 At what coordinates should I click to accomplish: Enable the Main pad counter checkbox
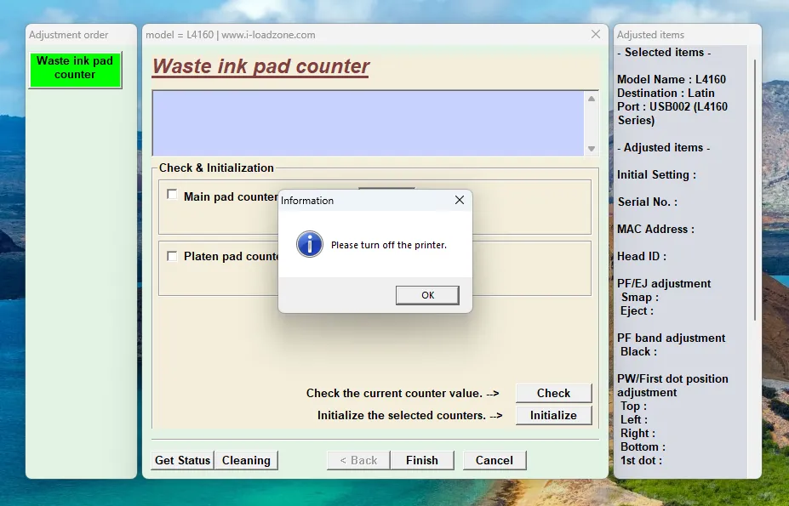pos(172,195)
